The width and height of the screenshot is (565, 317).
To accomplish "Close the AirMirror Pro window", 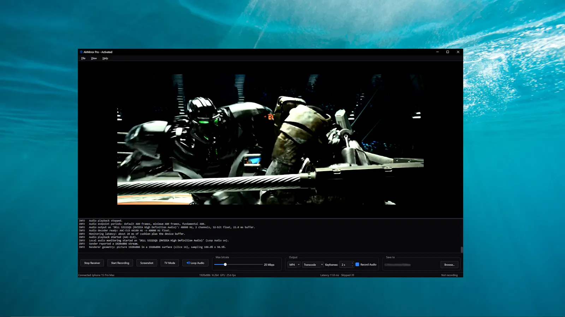I will [458, 52].
